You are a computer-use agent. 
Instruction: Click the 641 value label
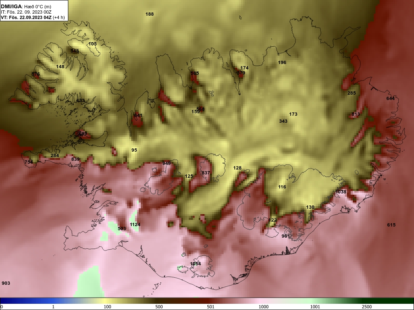pyautogui.click(x=138, y=115)
